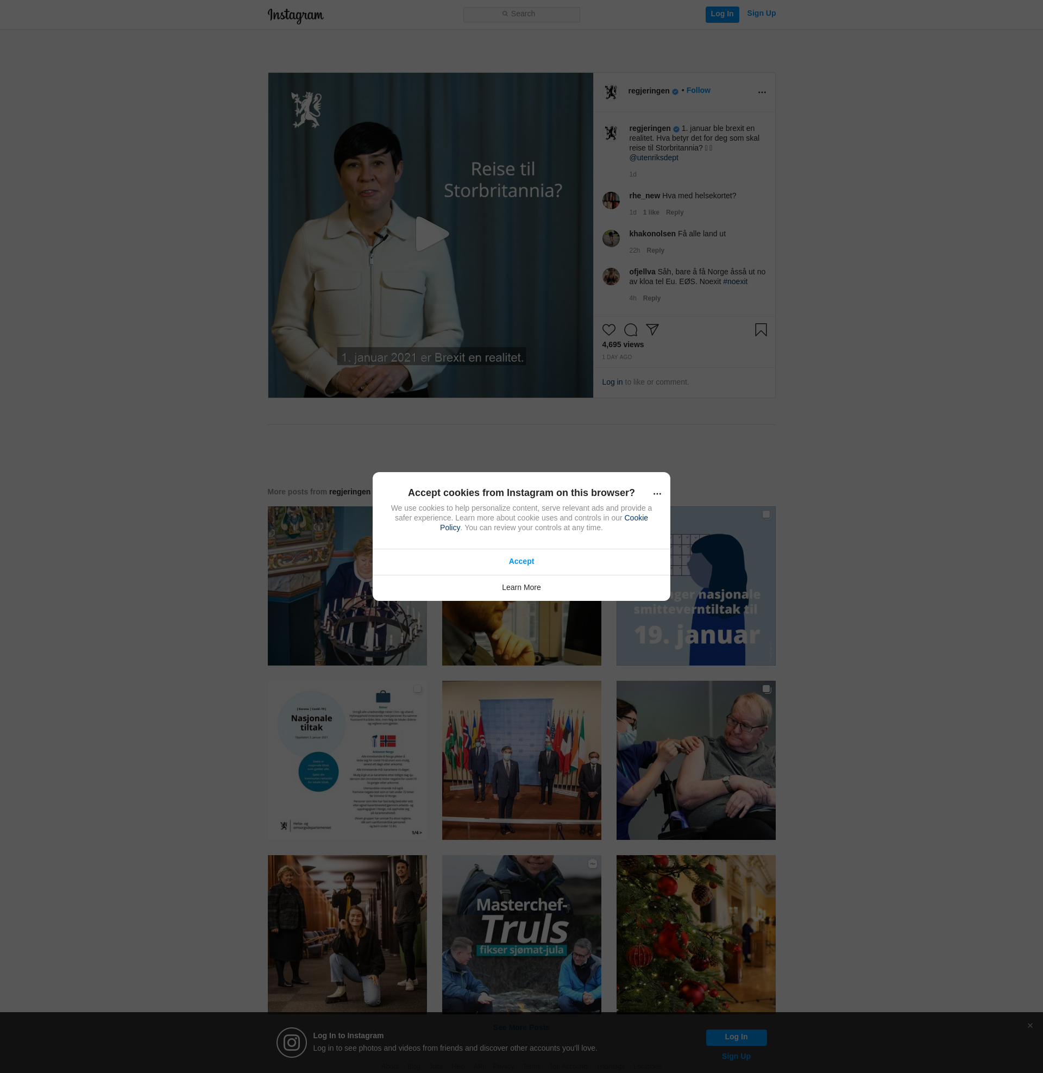Close the bottom login banner
This screenshot has height=1073, width=1043.
[1030, 1025]
